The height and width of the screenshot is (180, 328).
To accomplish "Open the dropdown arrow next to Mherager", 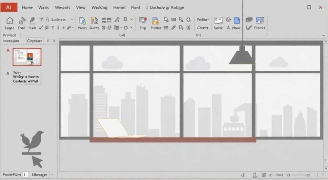I will tap(52, 174).
